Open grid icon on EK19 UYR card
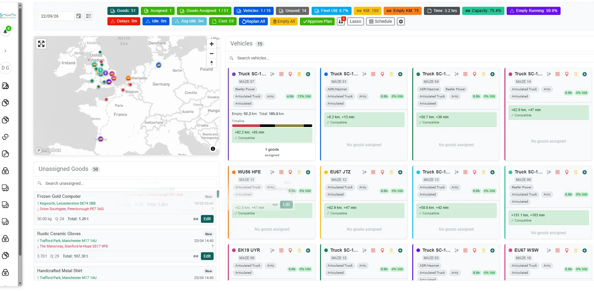Screen dimensions: 594x291 pos(281,250)
